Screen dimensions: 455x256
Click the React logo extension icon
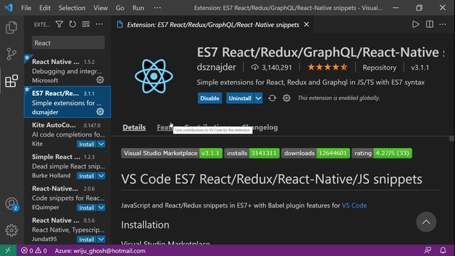coord(154,76)
